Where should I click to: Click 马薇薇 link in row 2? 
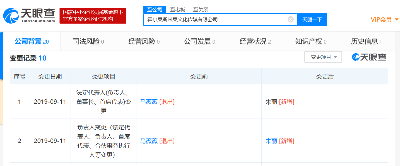[x=149, y=141]
